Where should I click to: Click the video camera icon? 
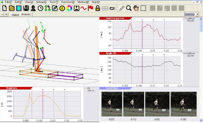coord(112,8)
